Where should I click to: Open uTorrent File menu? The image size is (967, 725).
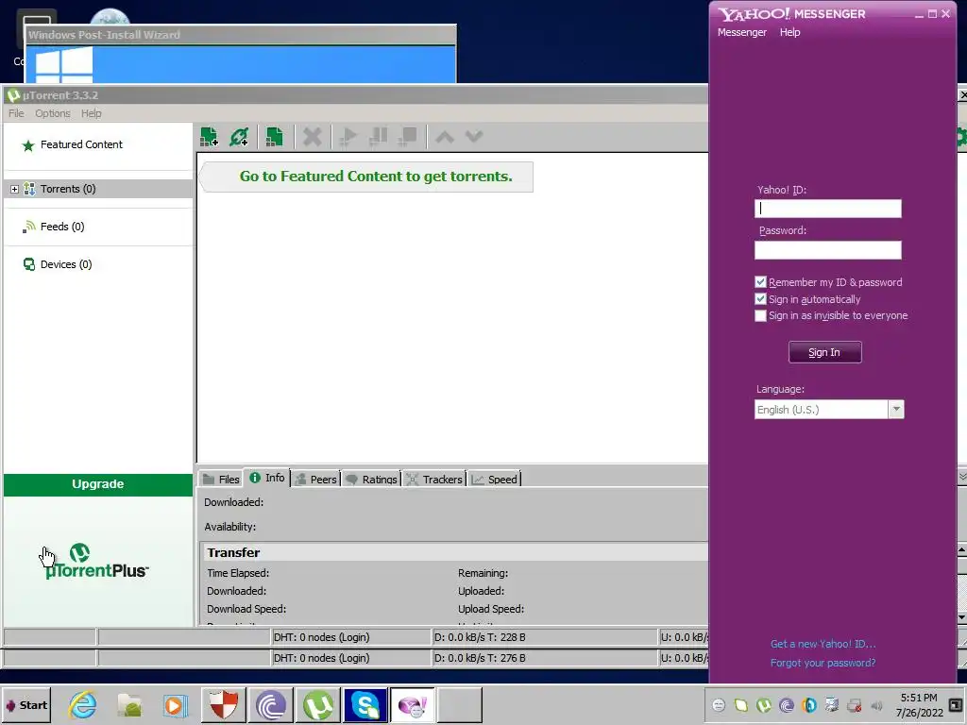(16, 113)
